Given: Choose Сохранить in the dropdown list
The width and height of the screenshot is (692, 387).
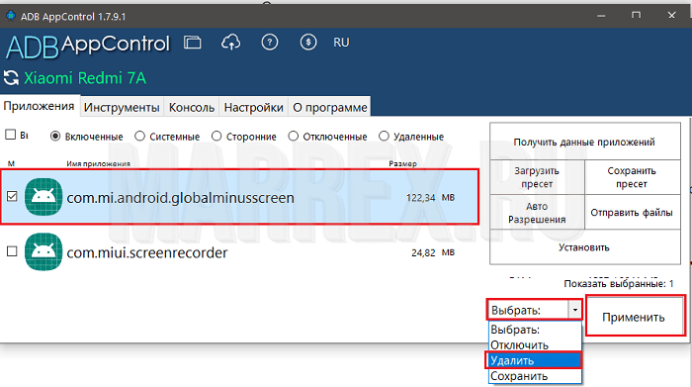Looking at the screenshot, I should (536, 376).
